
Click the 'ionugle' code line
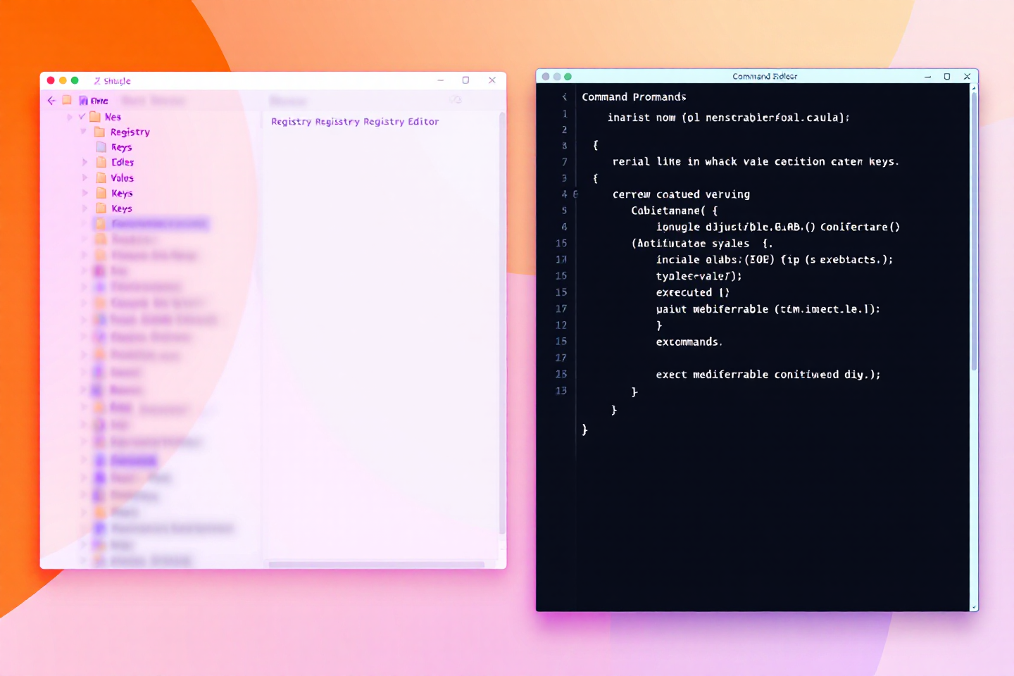pos(778,227)
